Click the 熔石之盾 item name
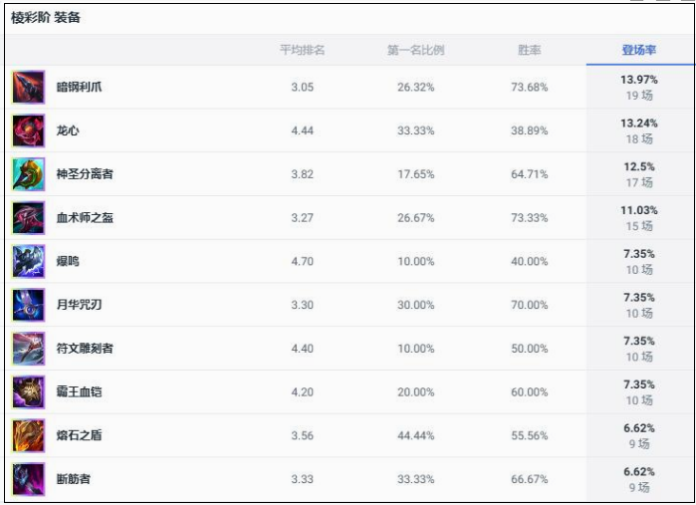The width and height of the screenshot is (696, 505). click(79, 435)
